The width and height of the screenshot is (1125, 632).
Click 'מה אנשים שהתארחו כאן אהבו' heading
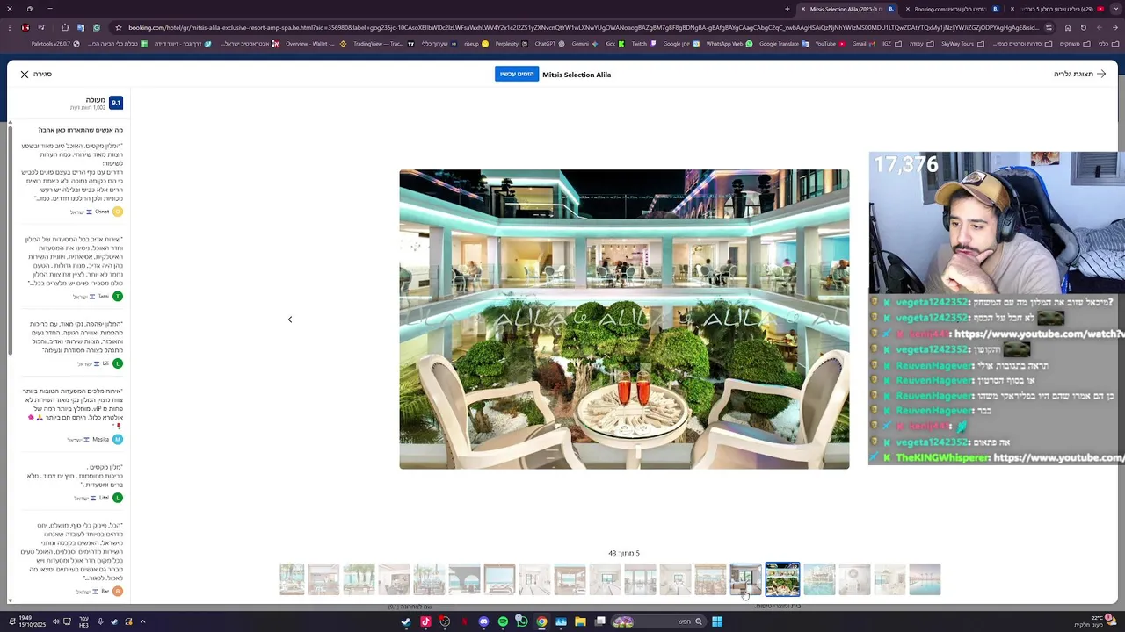click(80, 130)
